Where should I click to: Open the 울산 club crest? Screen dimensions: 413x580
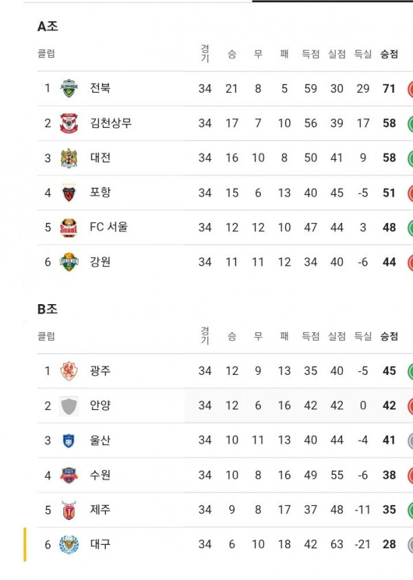pos(69,440)
